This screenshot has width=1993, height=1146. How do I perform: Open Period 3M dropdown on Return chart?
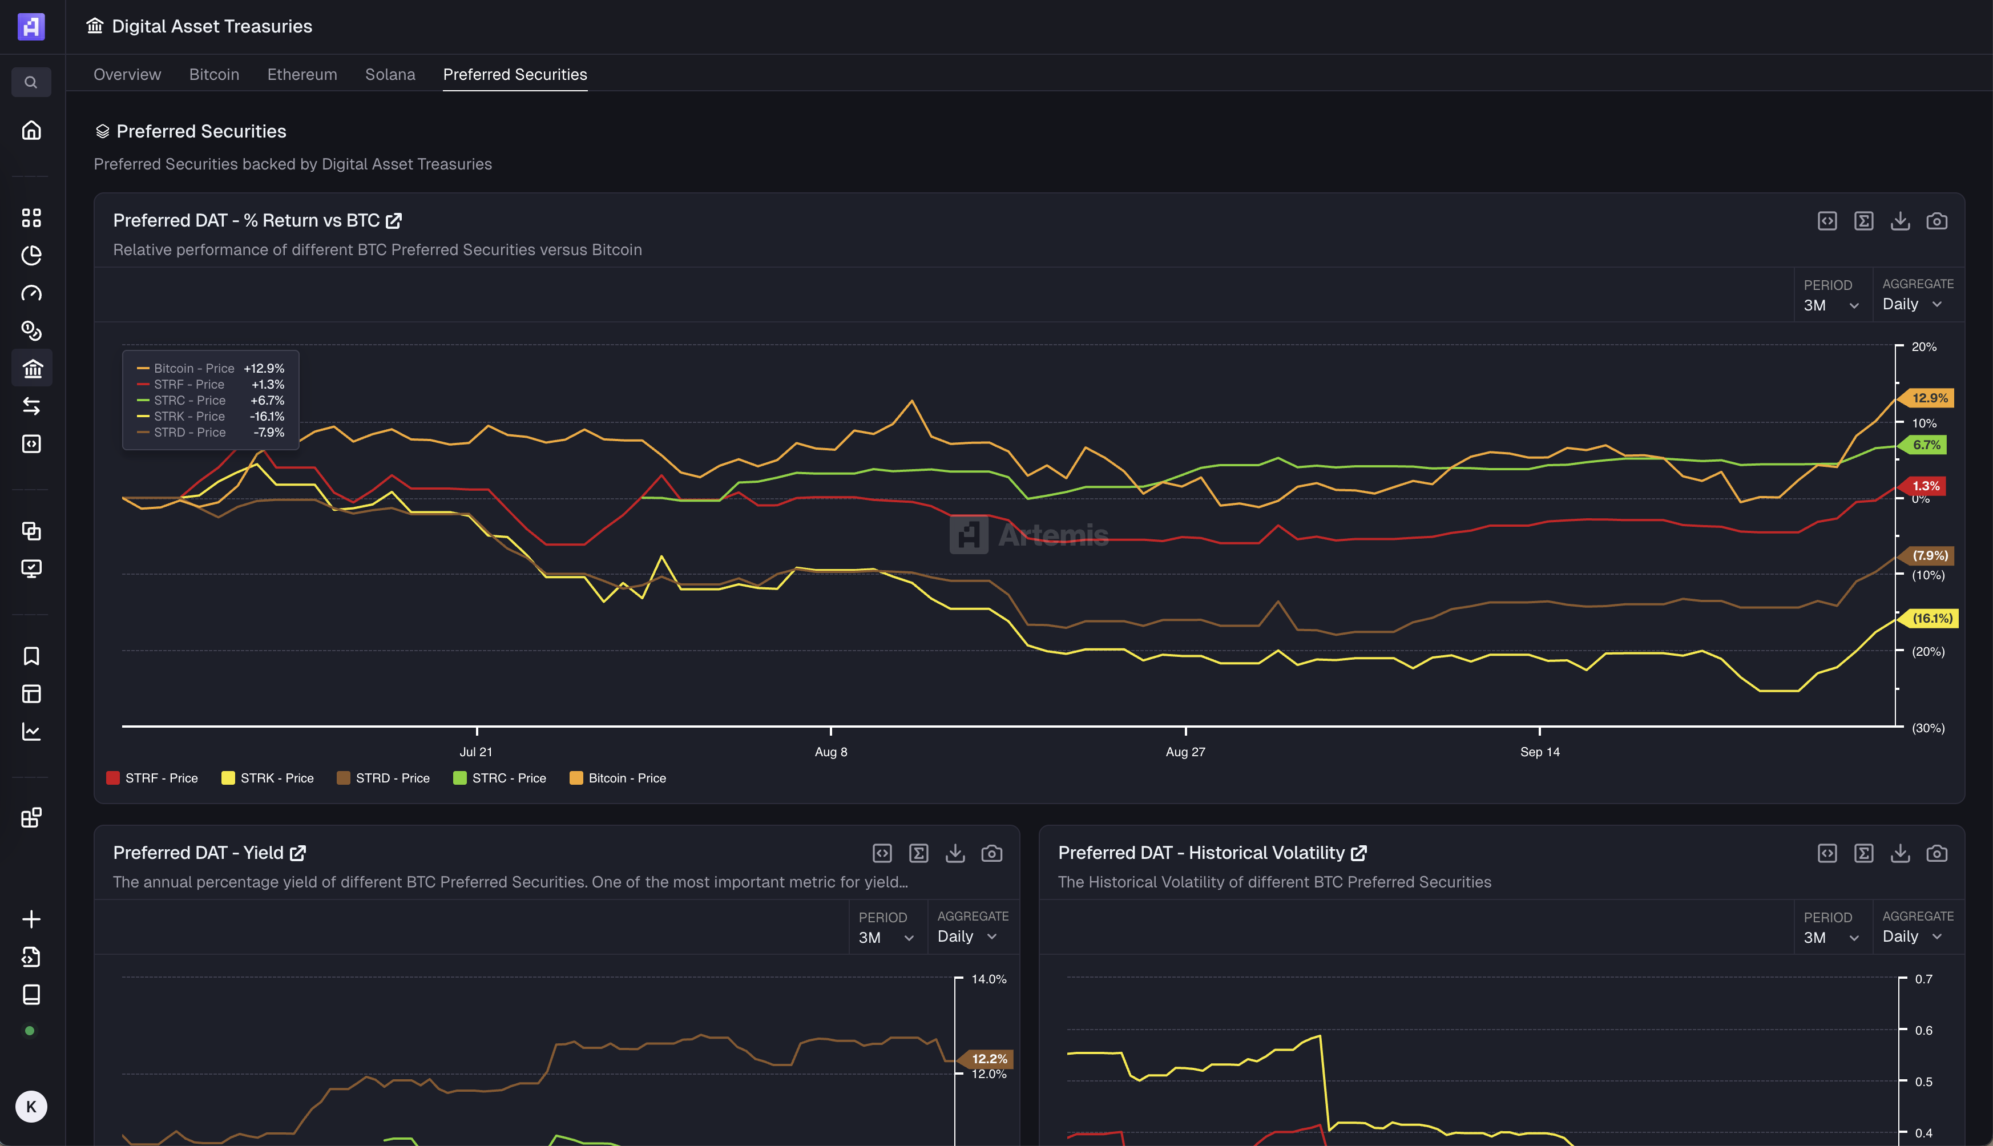1831,305
